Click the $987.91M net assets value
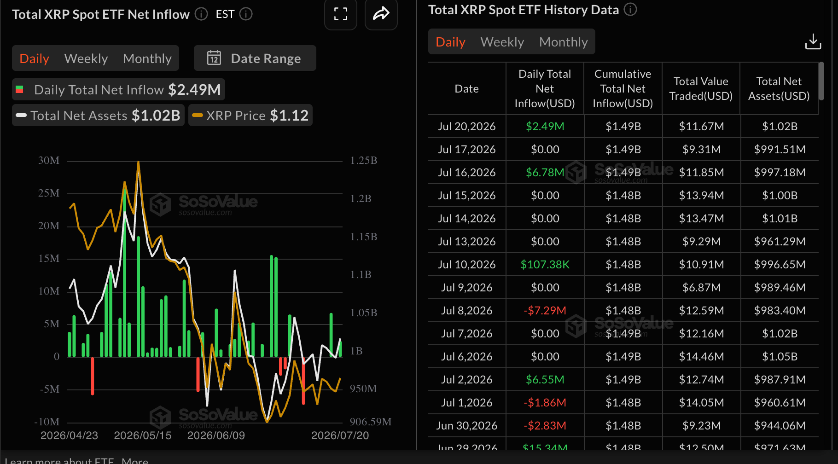838x464 pixels. pyautogui.click(x=780, y=379)
